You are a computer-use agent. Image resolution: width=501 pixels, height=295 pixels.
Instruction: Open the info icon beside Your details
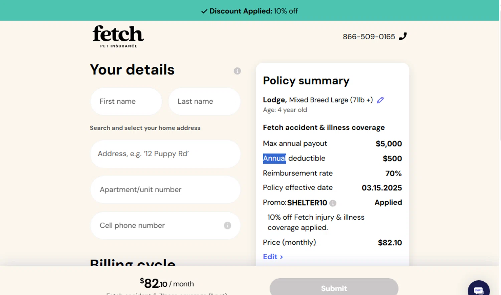237,71
